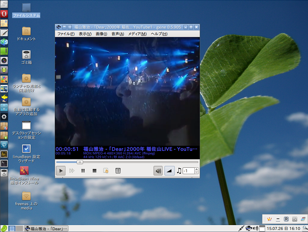The image size is (308, 232).
Task: Start playback with the gxine Play button
Action: pyautogui.click(x=61, y=171)
